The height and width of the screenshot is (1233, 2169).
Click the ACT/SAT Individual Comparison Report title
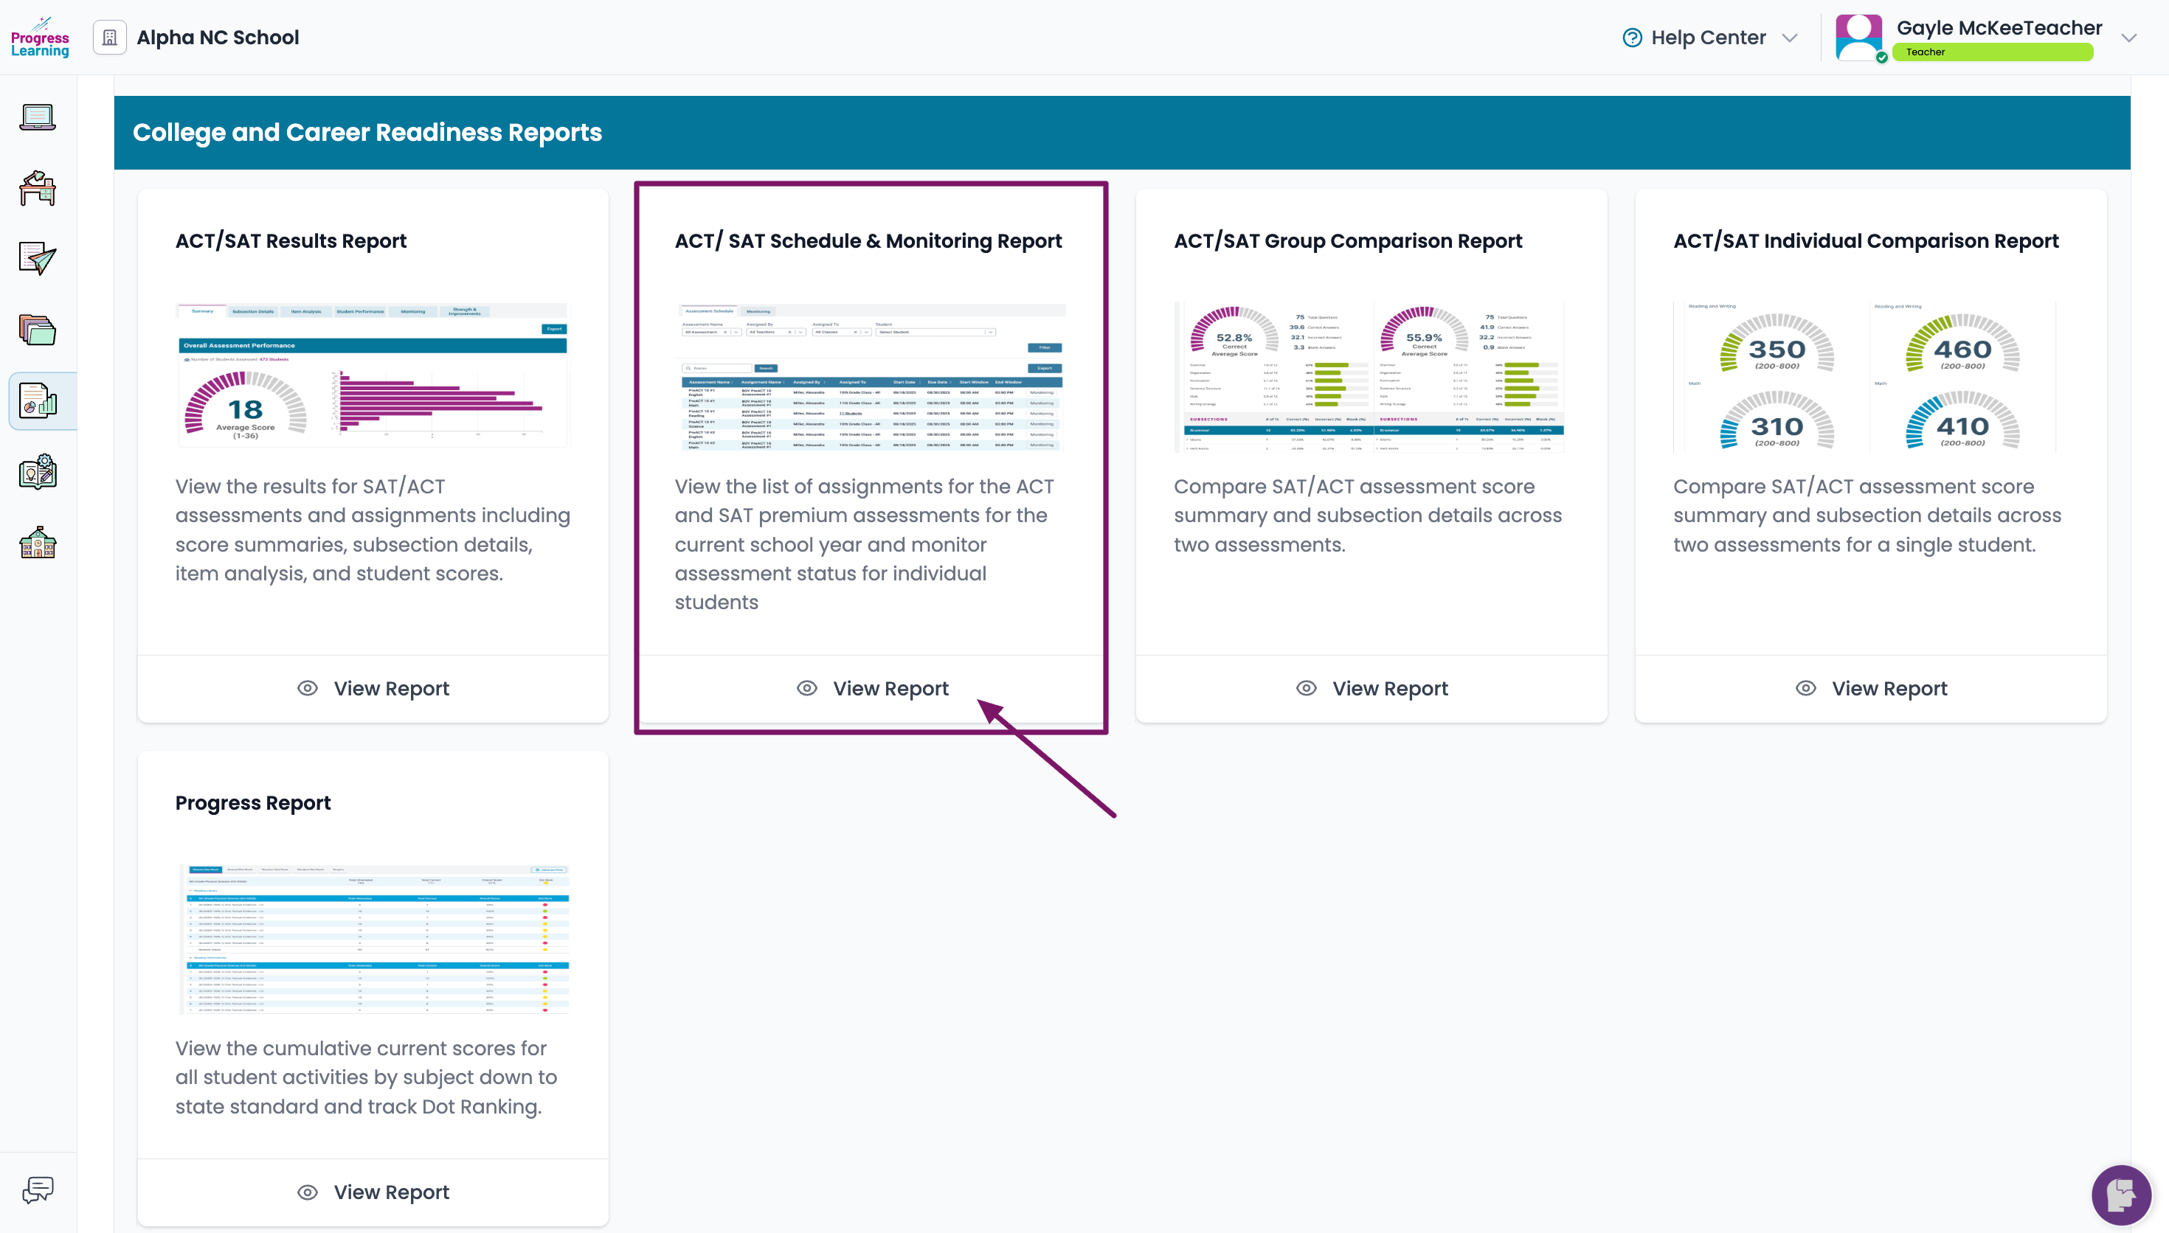click(1866, 241)
